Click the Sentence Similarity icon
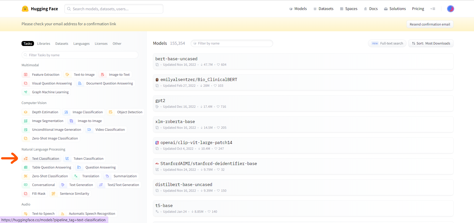 54,193
